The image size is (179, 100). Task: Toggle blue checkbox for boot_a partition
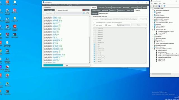(94, 52)
